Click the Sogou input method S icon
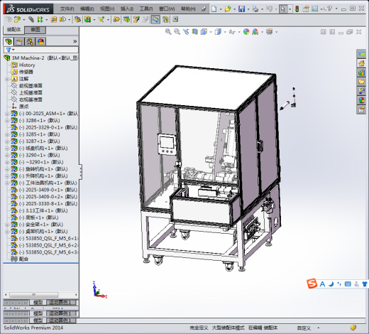 [312, 284]
